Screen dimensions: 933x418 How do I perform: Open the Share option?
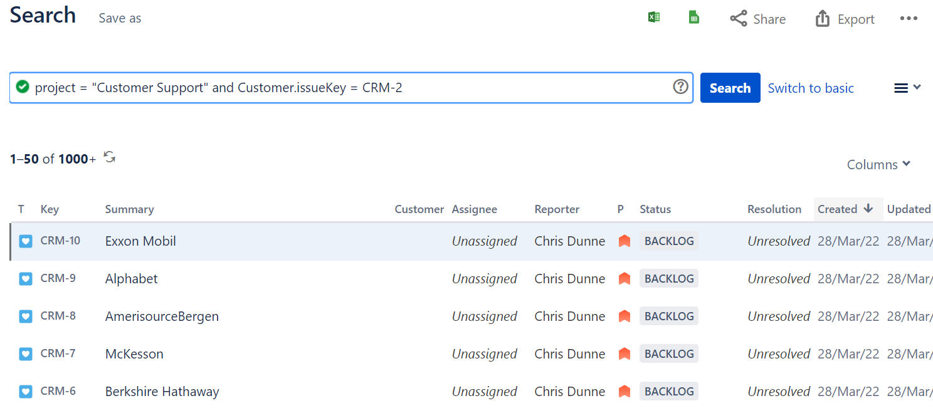pyautogui.click(x=758, y=19)
